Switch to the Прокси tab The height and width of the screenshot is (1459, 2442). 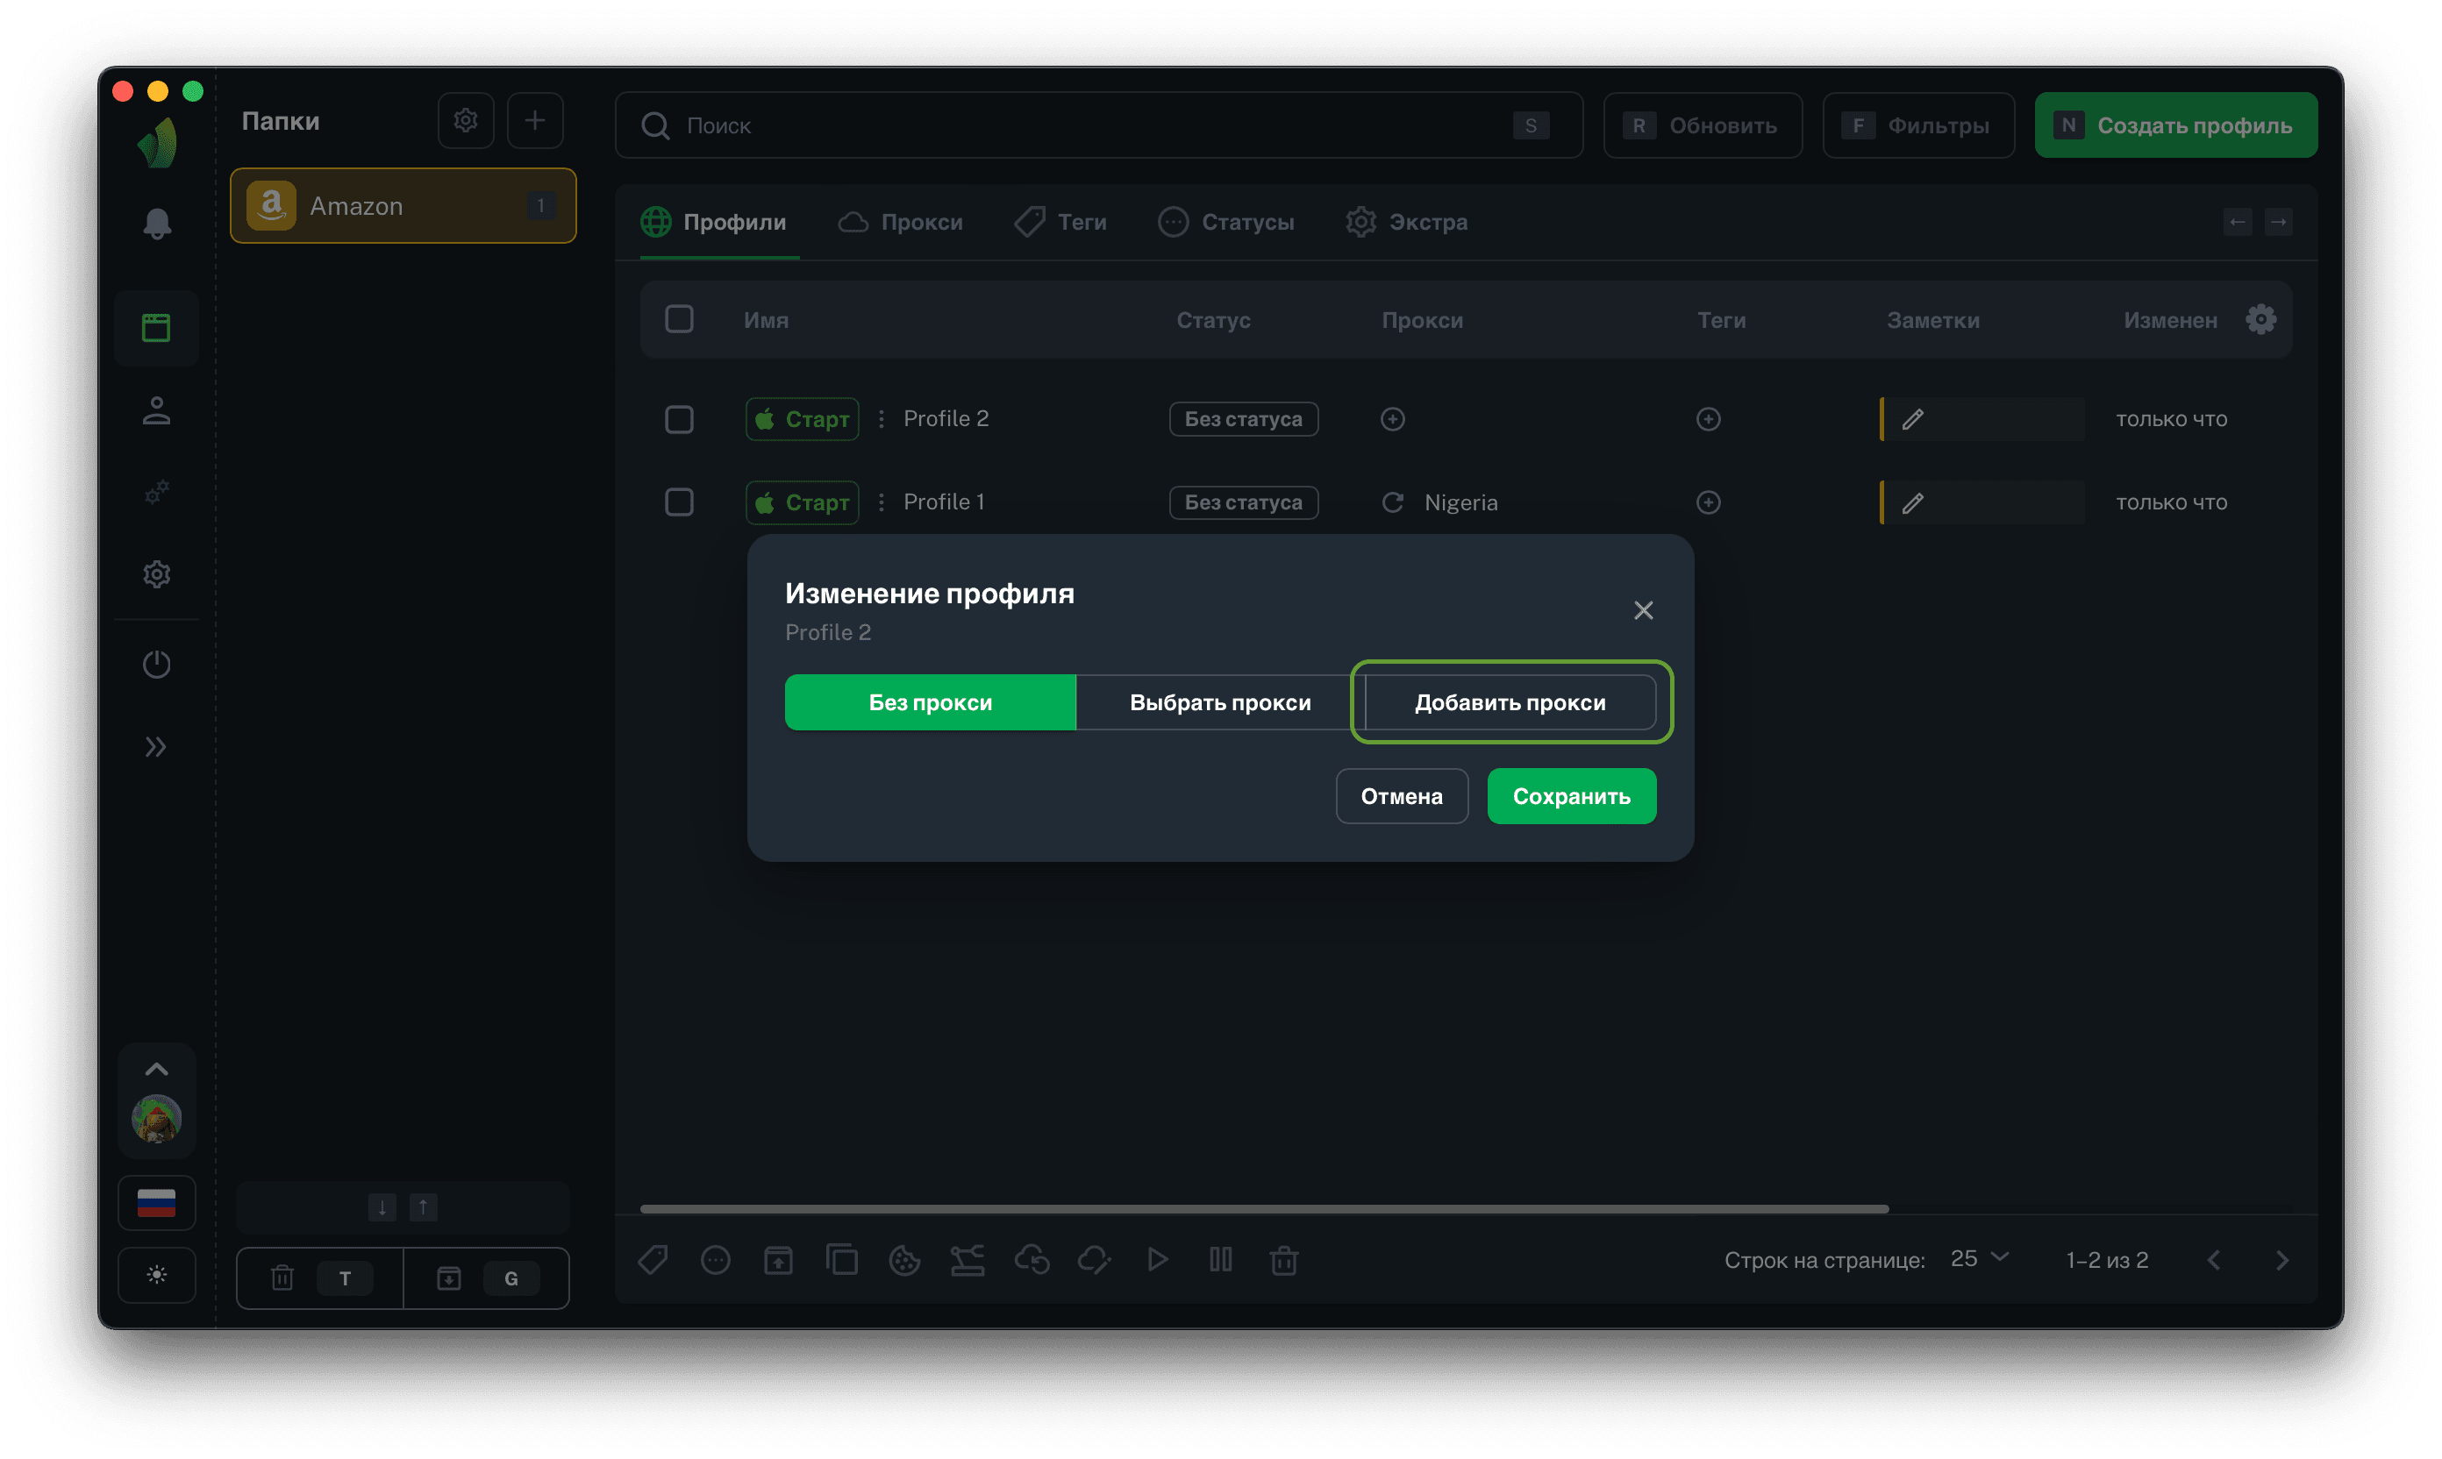click(901, 222)
